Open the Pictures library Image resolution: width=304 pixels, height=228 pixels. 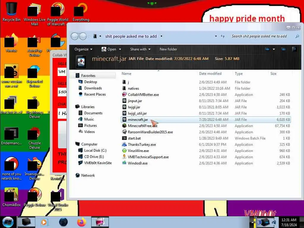(91, 125)
